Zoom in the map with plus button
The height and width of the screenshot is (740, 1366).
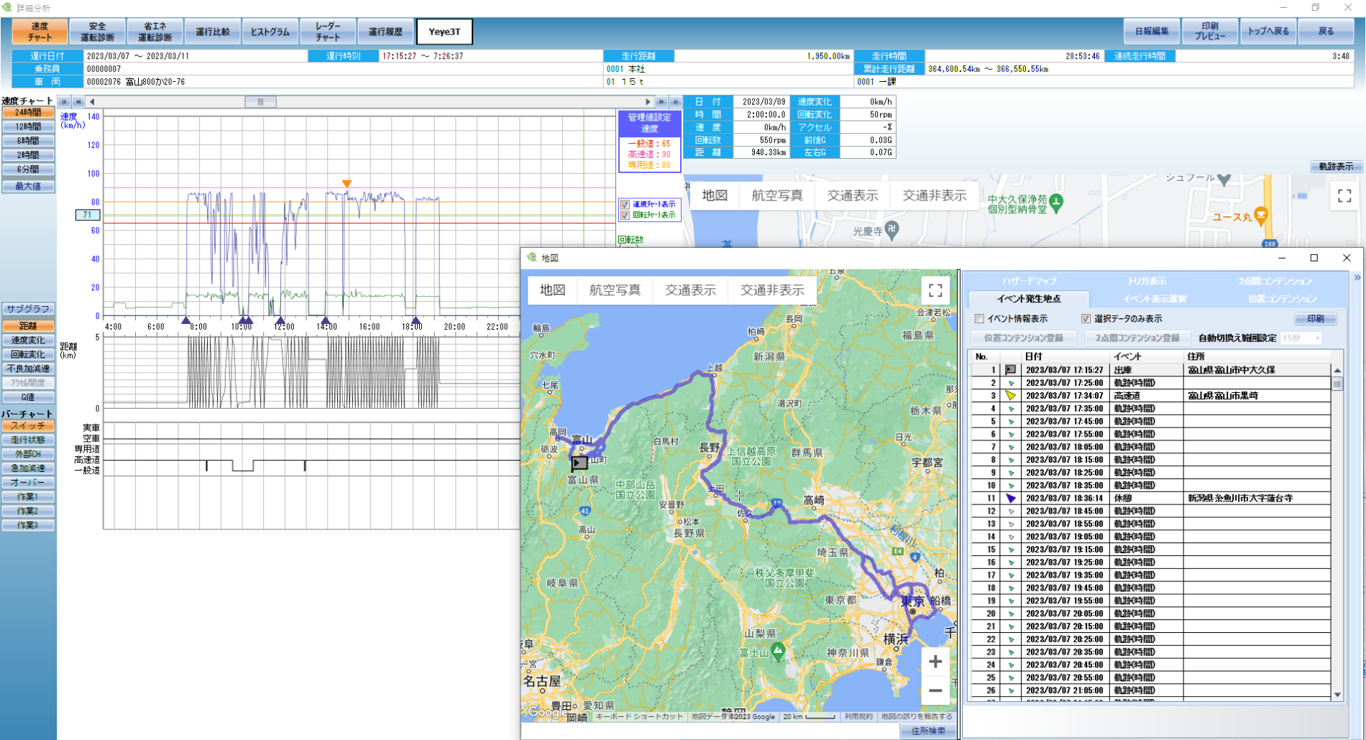(935, 662)
